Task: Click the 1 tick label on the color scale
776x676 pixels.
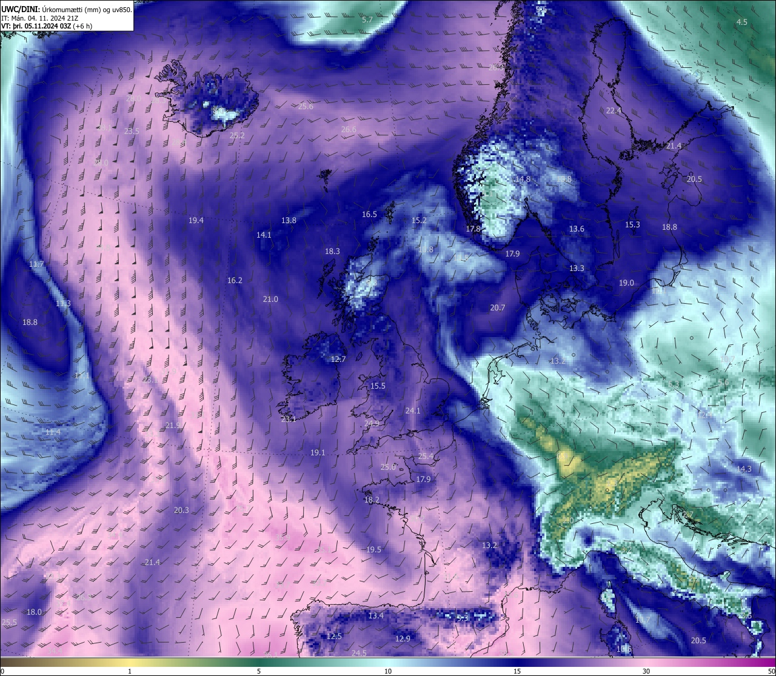Action: click(130, 671)
